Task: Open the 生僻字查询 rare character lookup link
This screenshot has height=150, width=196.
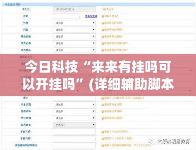Action: pos(91,16)
